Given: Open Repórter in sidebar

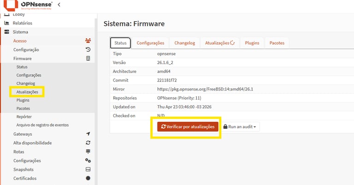Looking at the screenshot, I should click(24, 117).
